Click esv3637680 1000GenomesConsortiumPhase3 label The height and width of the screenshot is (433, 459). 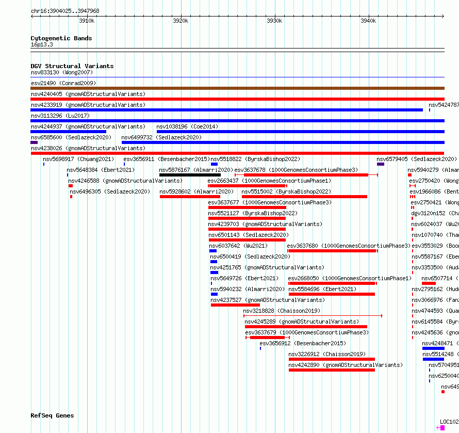(349, 246)
